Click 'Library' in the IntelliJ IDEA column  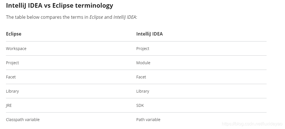[x=142, y=91]
